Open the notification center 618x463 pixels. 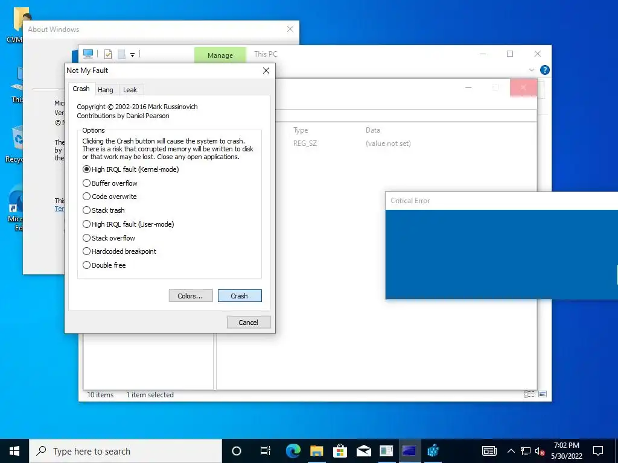click(x=598, y=451)
